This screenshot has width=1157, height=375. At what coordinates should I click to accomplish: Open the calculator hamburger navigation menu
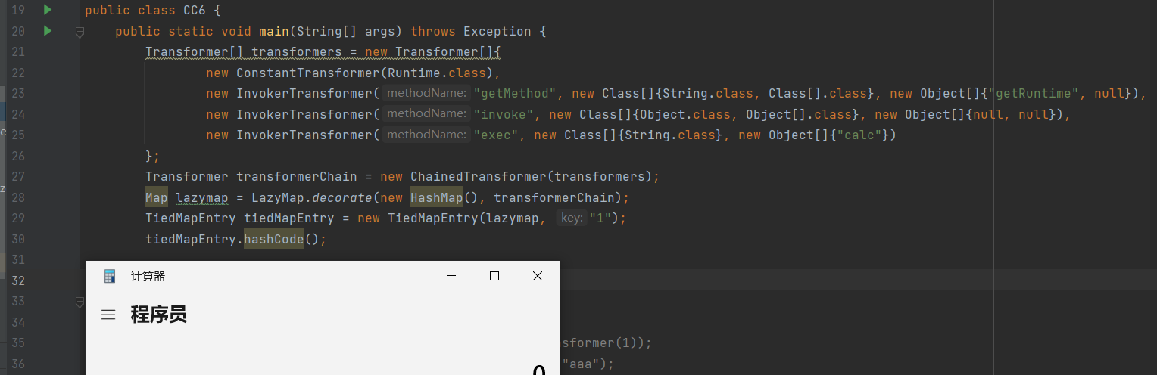(x=108, y=315)
